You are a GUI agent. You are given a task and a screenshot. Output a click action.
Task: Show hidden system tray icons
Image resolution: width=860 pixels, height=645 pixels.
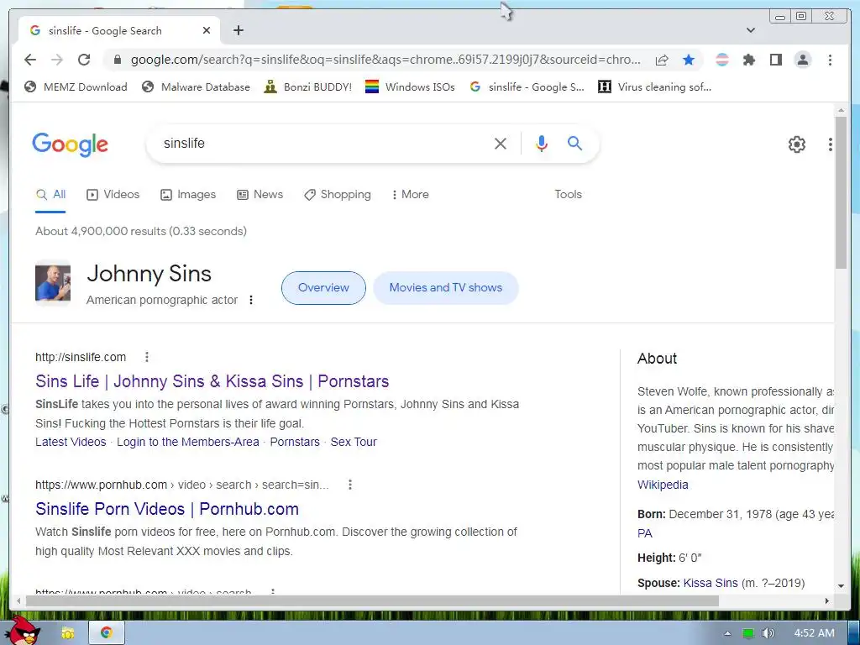click(727, 633)
